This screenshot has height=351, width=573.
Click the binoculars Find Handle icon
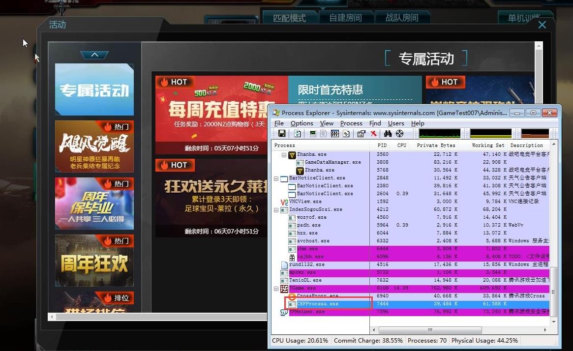tap(388, 134)
